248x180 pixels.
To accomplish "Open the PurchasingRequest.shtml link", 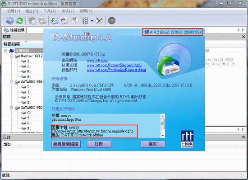I will pyautogui.click(x=116, y=70).
